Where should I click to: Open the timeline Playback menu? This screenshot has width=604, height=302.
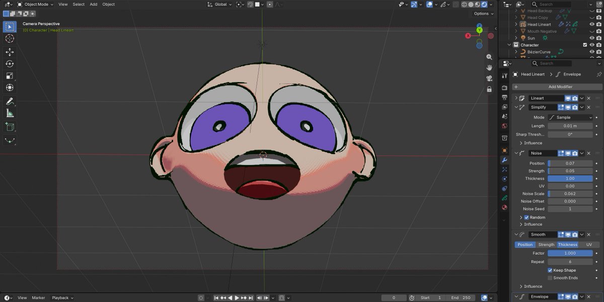[x=62, y=298]
